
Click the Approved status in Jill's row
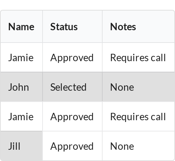point(72,146)
